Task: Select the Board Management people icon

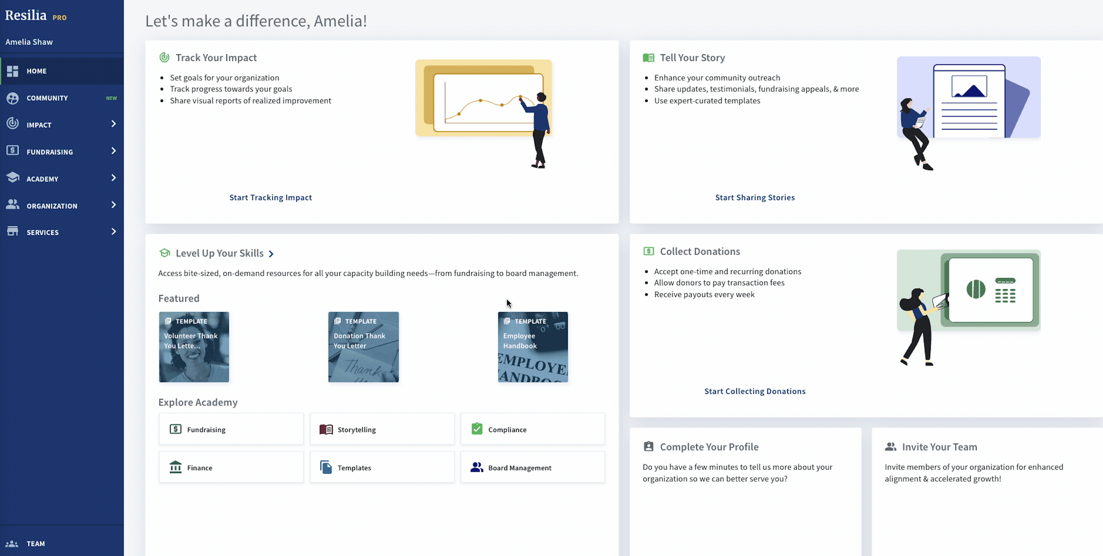Action: coord(476,467)
